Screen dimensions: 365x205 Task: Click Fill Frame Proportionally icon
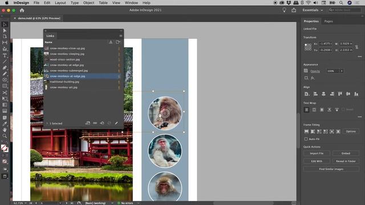(307, 132)
